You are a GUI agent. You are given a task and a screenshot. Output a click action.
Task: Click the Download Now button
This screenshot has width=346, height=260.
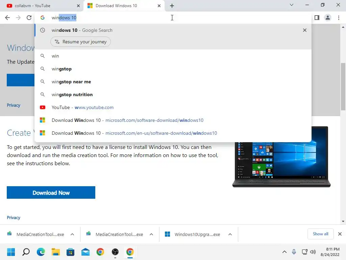click(x=51, y=193)
